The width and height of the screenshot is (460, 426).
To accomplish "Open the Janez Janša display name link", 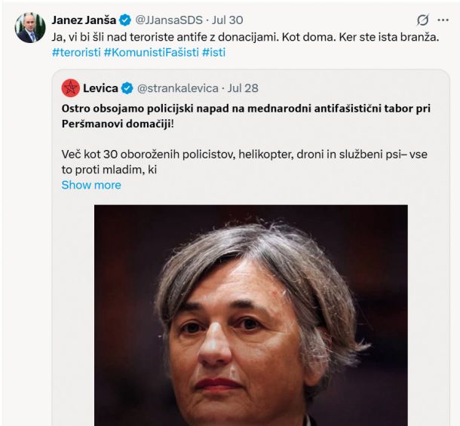I will (84, 20).
